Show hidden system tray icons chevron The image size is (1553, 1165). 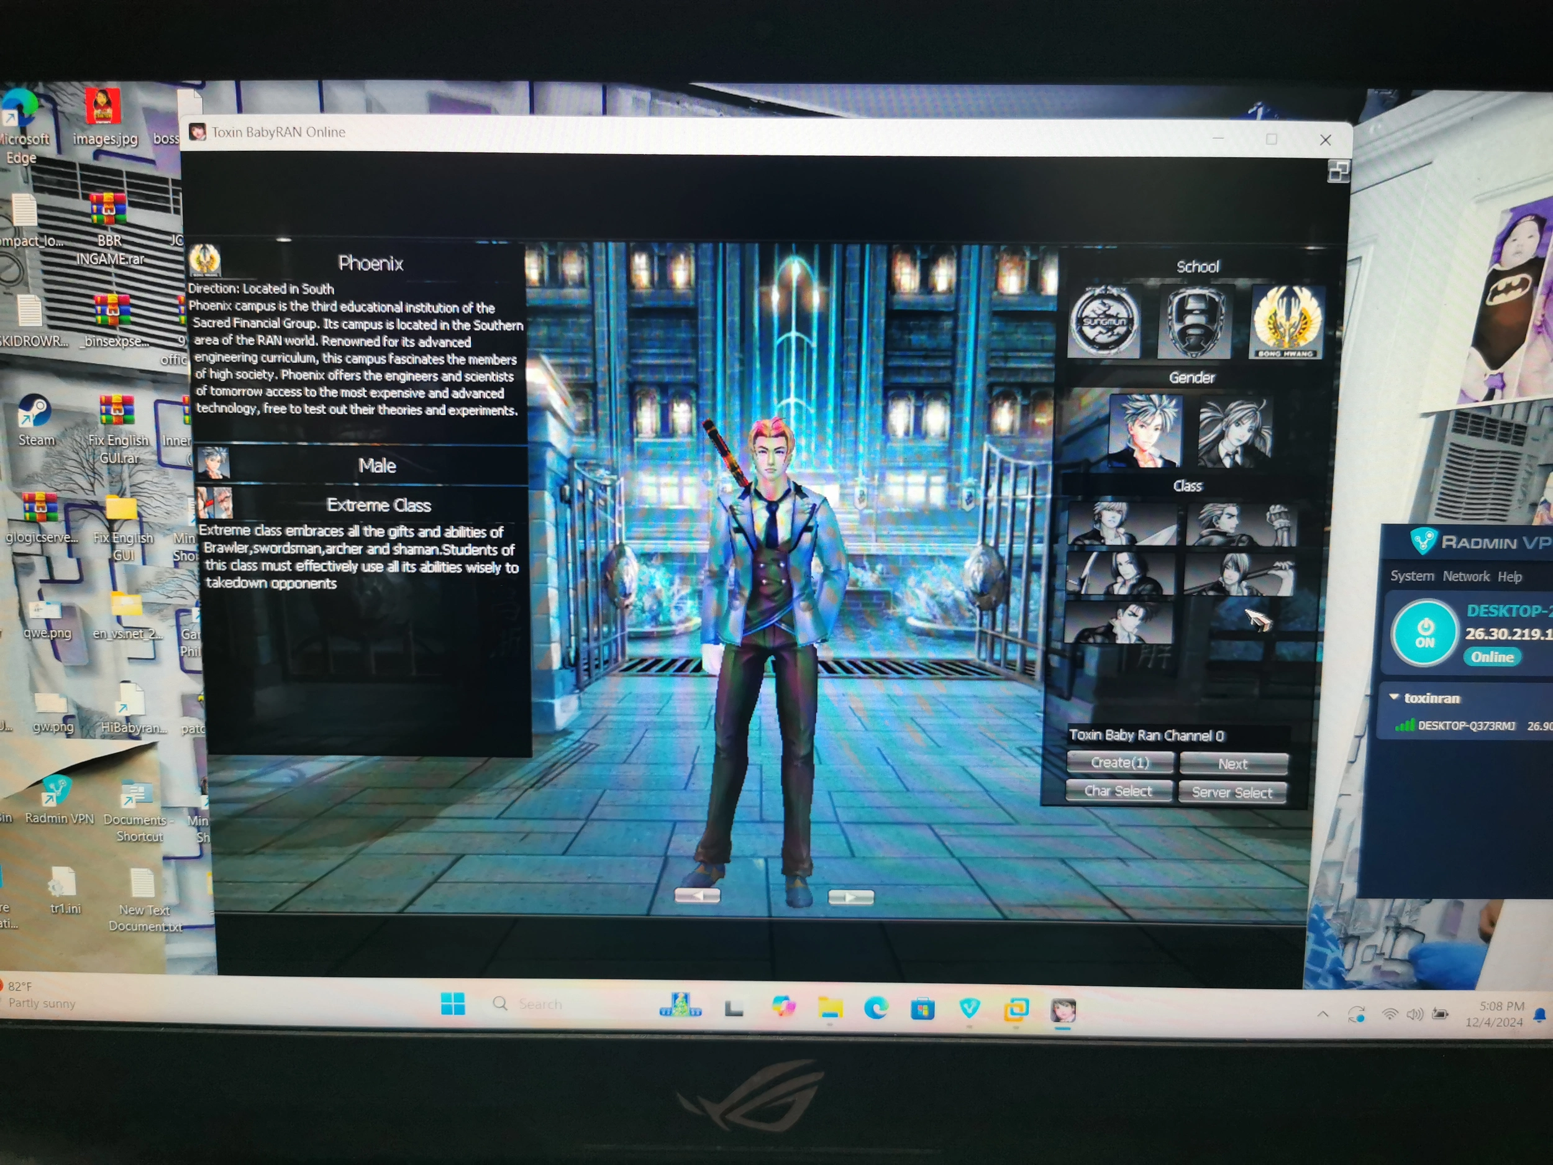(x=1323, y=1014)
